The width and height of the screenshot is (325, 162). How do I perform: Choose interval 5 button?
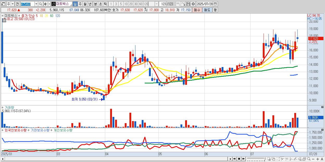(121, 4)
